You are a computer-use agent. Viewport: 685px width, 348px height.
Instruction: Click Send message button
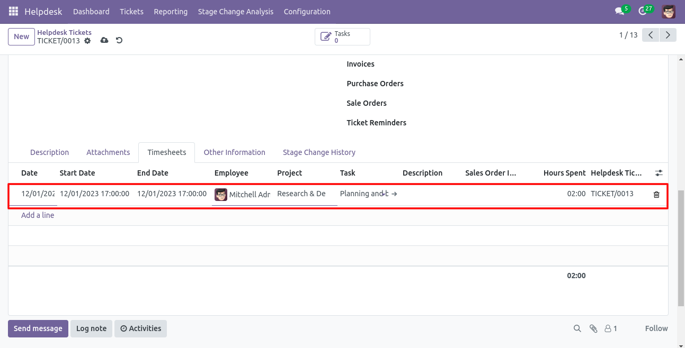coord(38,328)
